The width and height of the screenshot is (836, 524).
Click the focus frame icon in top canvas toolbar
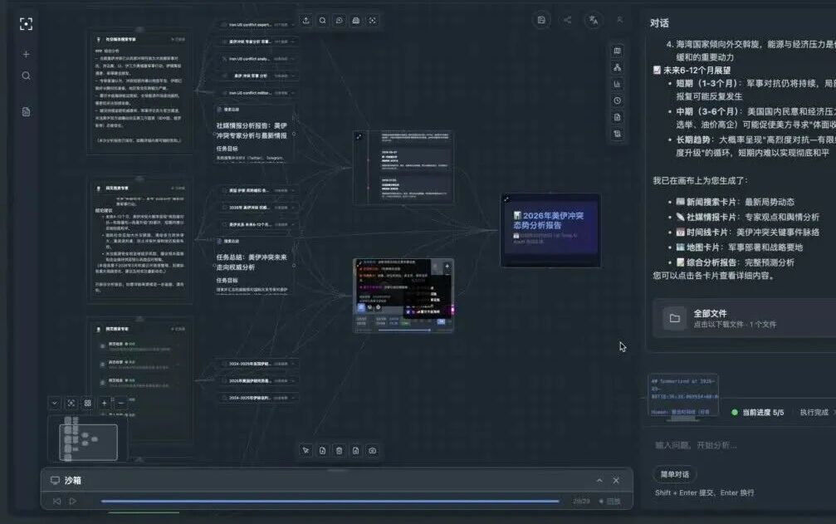coord(372,20)
